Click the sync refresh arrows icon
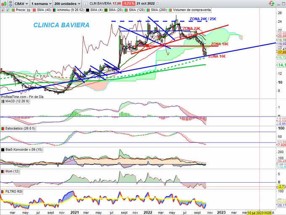286x215 pixels. [x=272, y=3]
